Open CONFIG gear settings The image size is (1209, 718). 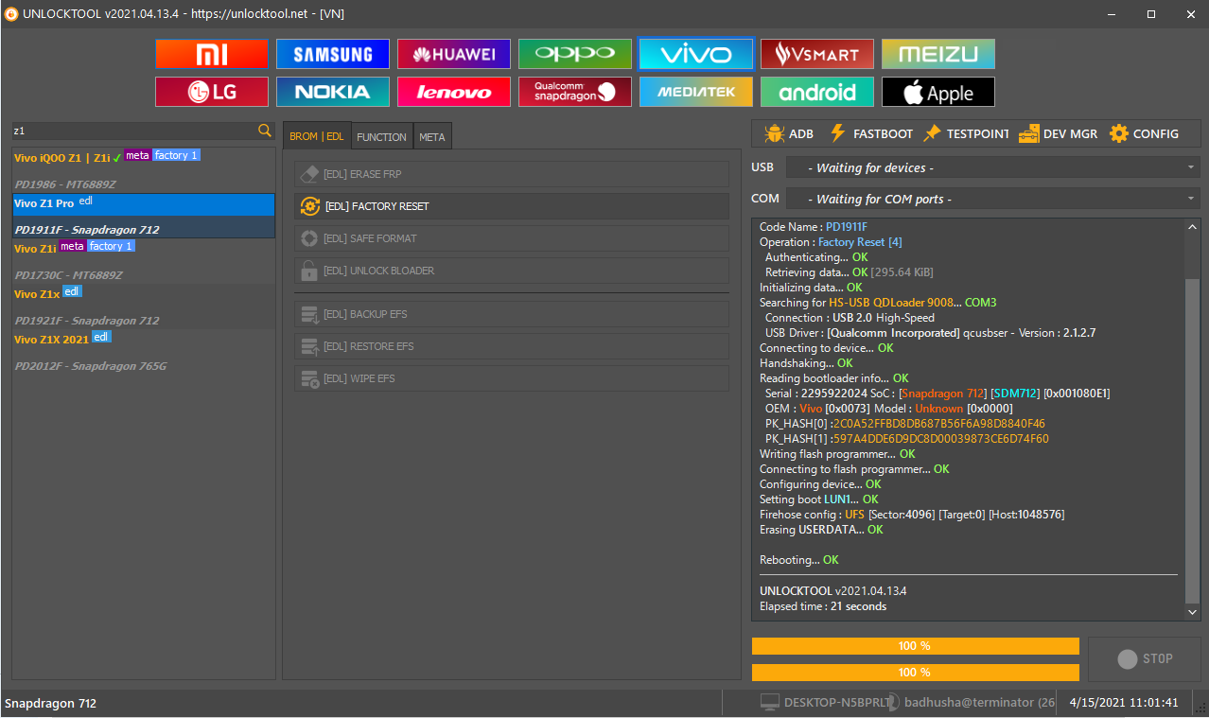[1144, 133]
